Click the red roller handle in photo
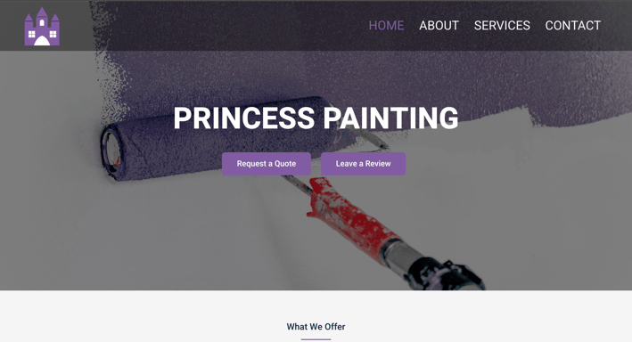632x342 pixels. tap(352, 220)
